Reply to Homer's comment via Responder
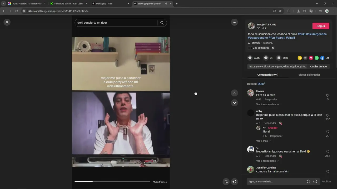The height and width of the screenshot is (189, 337). click(271, 99)
